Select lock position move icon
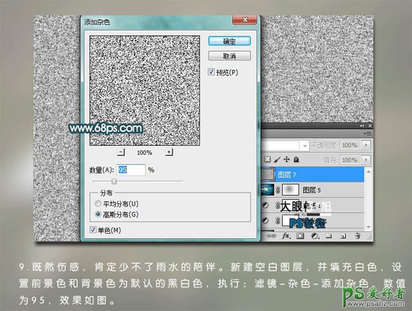 click(x=286, y=158)
